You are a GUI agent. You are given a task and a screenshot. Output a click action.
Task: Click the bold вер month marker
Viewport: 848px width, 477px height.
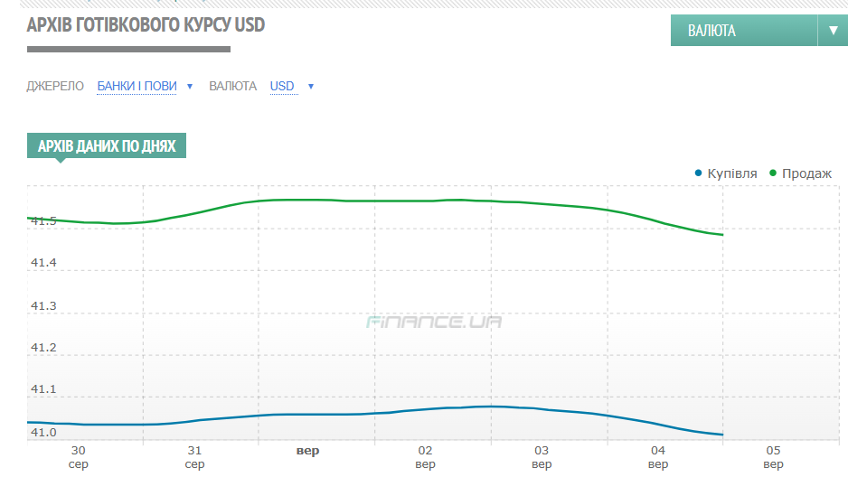(x=308, y=450)
